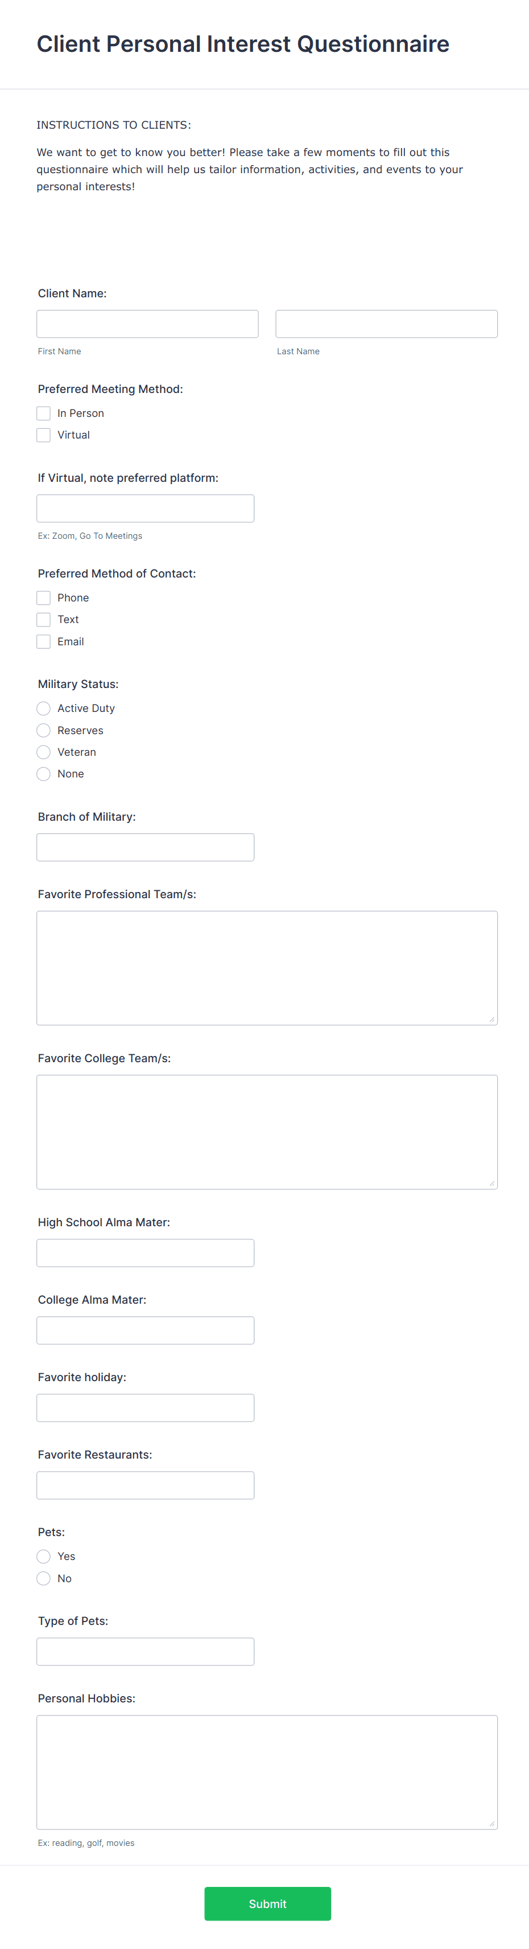The height and width of the screenshot is (1949, 529).
Task: Select None for military status
Action: (x=44, y=773)
